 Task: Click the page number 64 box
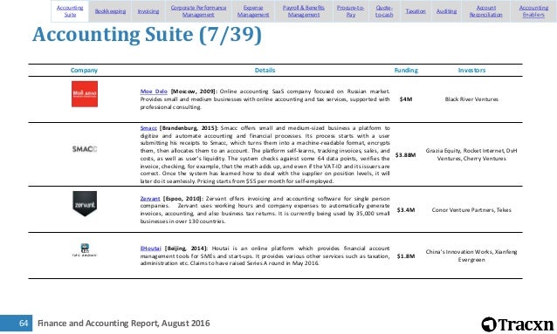click(17, 323)
